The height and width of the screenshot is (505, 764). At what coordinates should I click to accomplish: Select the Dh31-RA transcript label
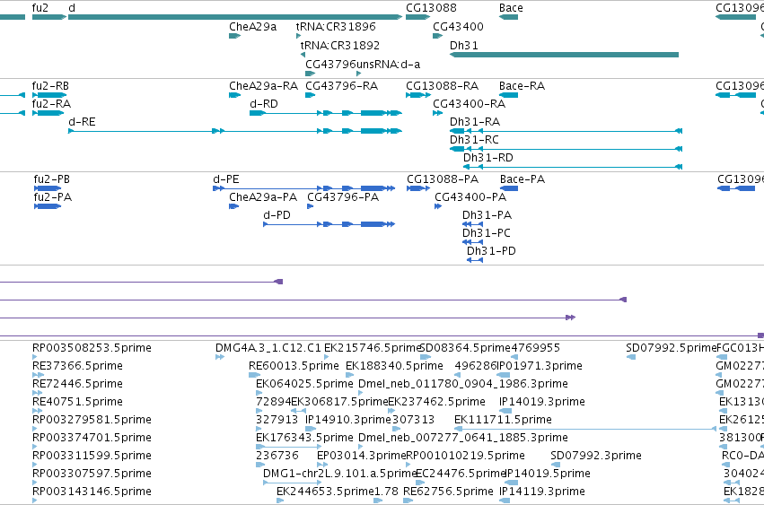pyautogui.click(x=475, y=122)
